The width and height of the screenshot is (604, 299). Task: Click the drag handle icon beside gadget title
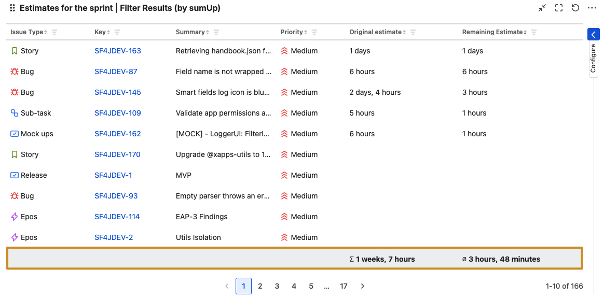(x=12, y=8)
